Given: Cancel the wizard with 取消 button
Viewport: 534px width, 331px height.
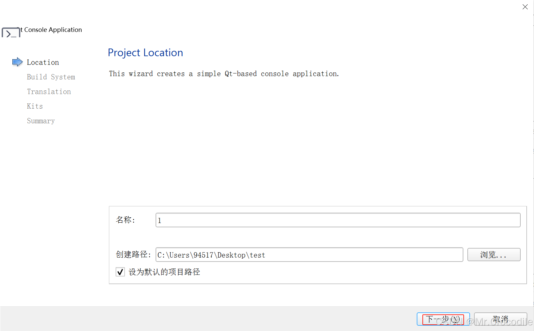Looking at the screenshot, I should coord(500,319).
